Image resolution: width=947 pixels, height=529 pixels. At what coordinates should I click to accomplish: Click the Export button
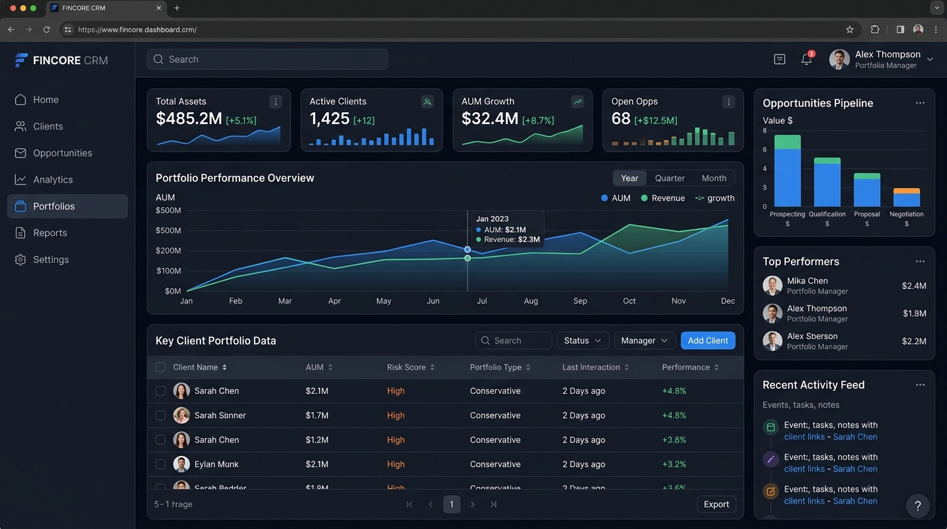coord(716,504)
